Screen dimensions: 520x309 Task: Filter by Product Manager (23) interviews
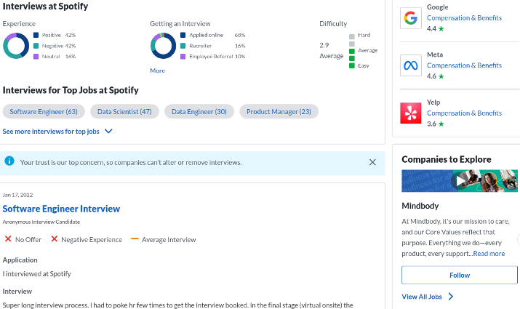pyautogui.click(x=279, y=112)
